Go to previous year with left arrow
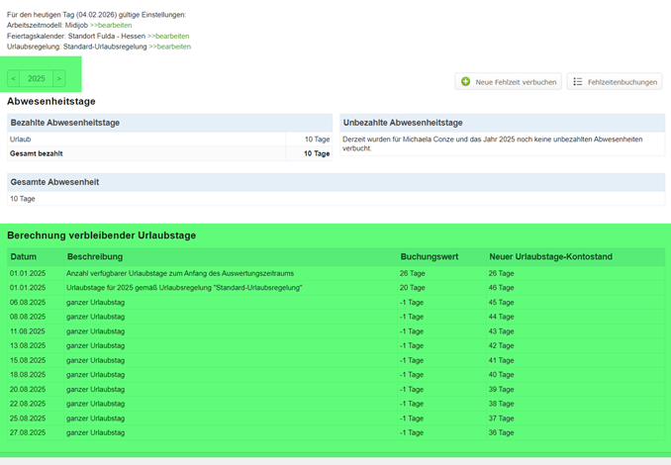 pos(13,78)
